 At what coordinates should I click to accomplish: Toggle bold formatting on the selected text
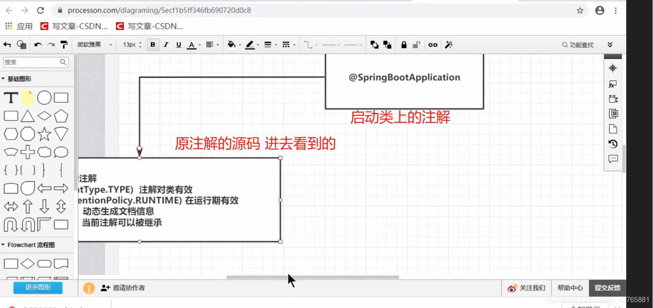click(x=153, y=44)
